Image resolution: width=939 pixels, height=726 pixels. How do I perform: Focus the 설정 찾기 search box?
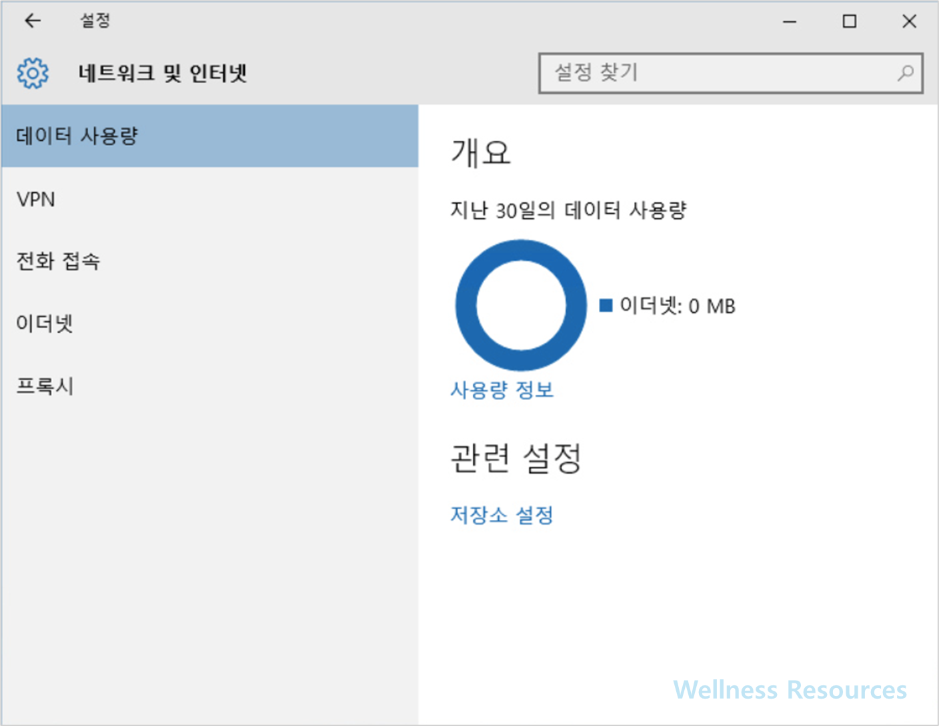pyautogui.click(x=731, y=73)
